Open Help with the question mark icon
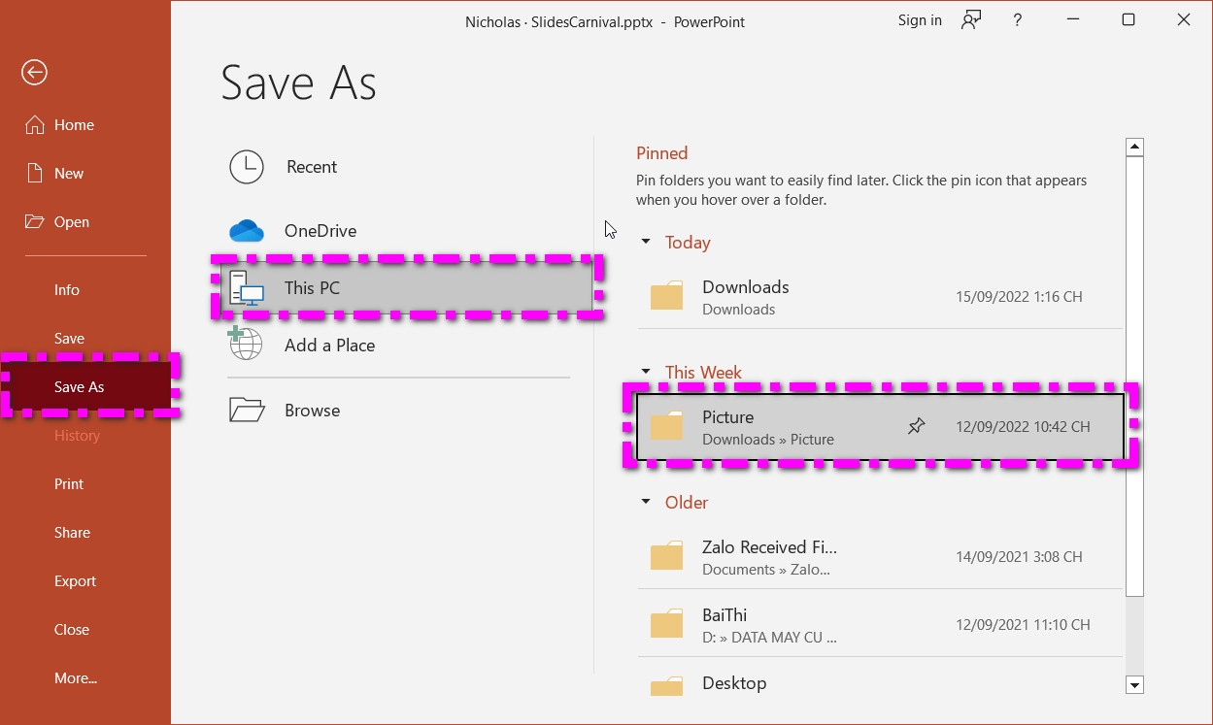The image size is (1213, 725). 1017,19
